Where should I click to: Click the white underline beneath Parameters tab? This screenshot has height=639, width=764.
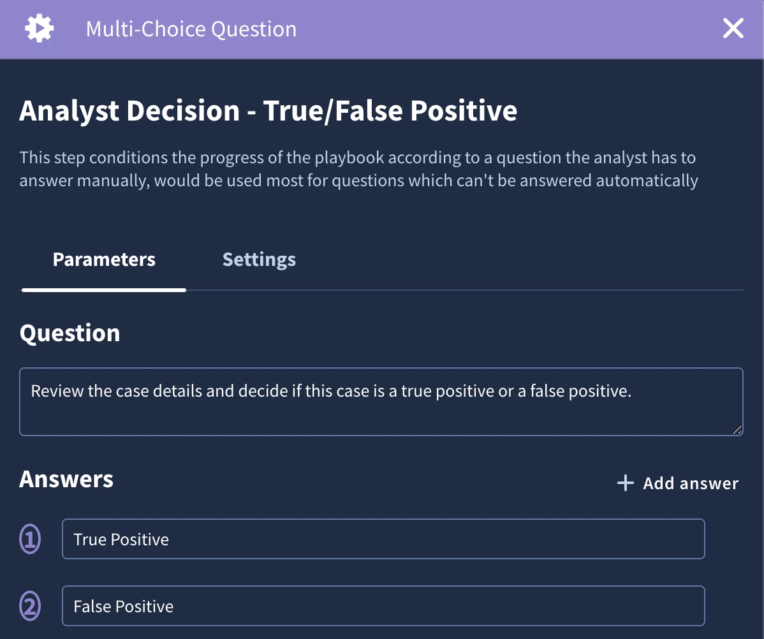click(104, 290)
